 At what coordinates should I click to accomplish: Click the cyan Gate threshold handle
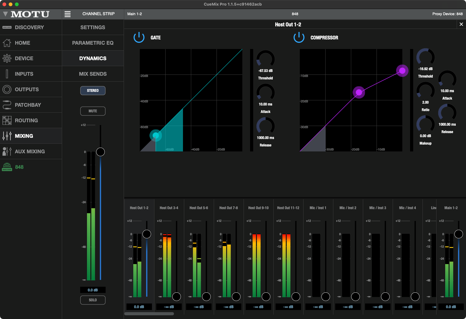pyautogui.click(x=156, y=135)
